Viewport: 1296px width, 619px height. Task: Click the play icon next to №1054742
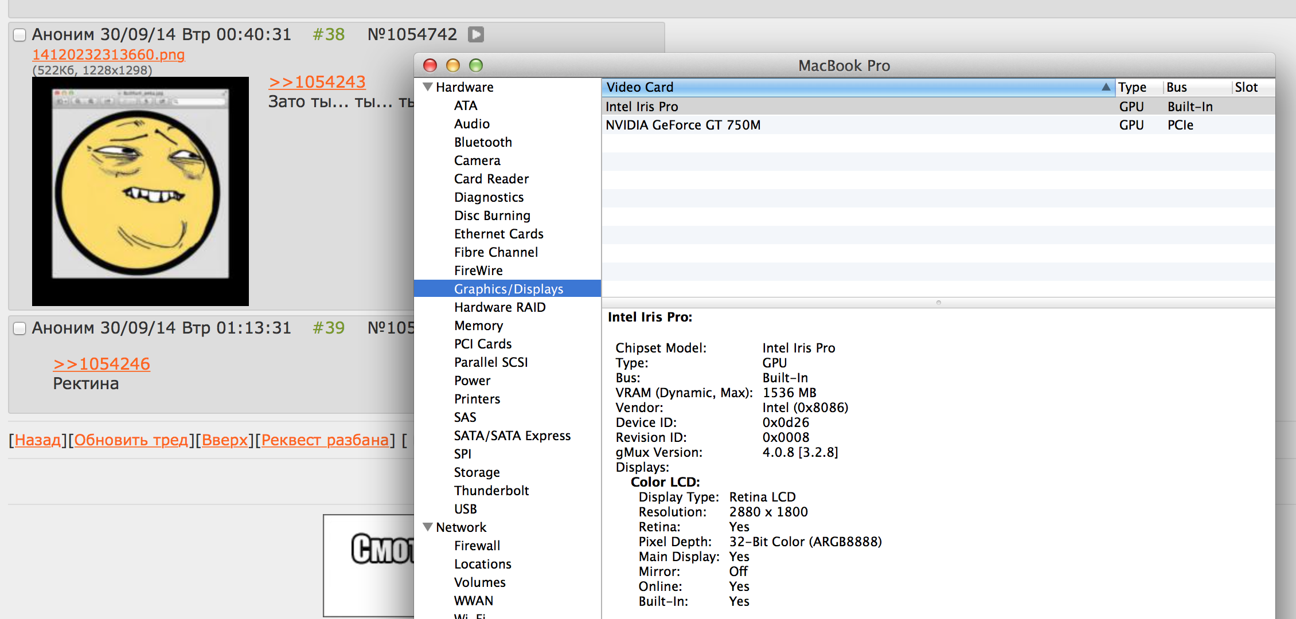476,34
